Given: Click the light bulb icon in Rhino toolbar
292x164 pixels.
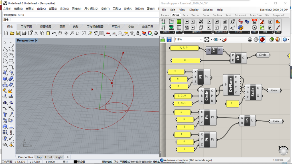Looking at the screenshot, I should pos(132,33).
